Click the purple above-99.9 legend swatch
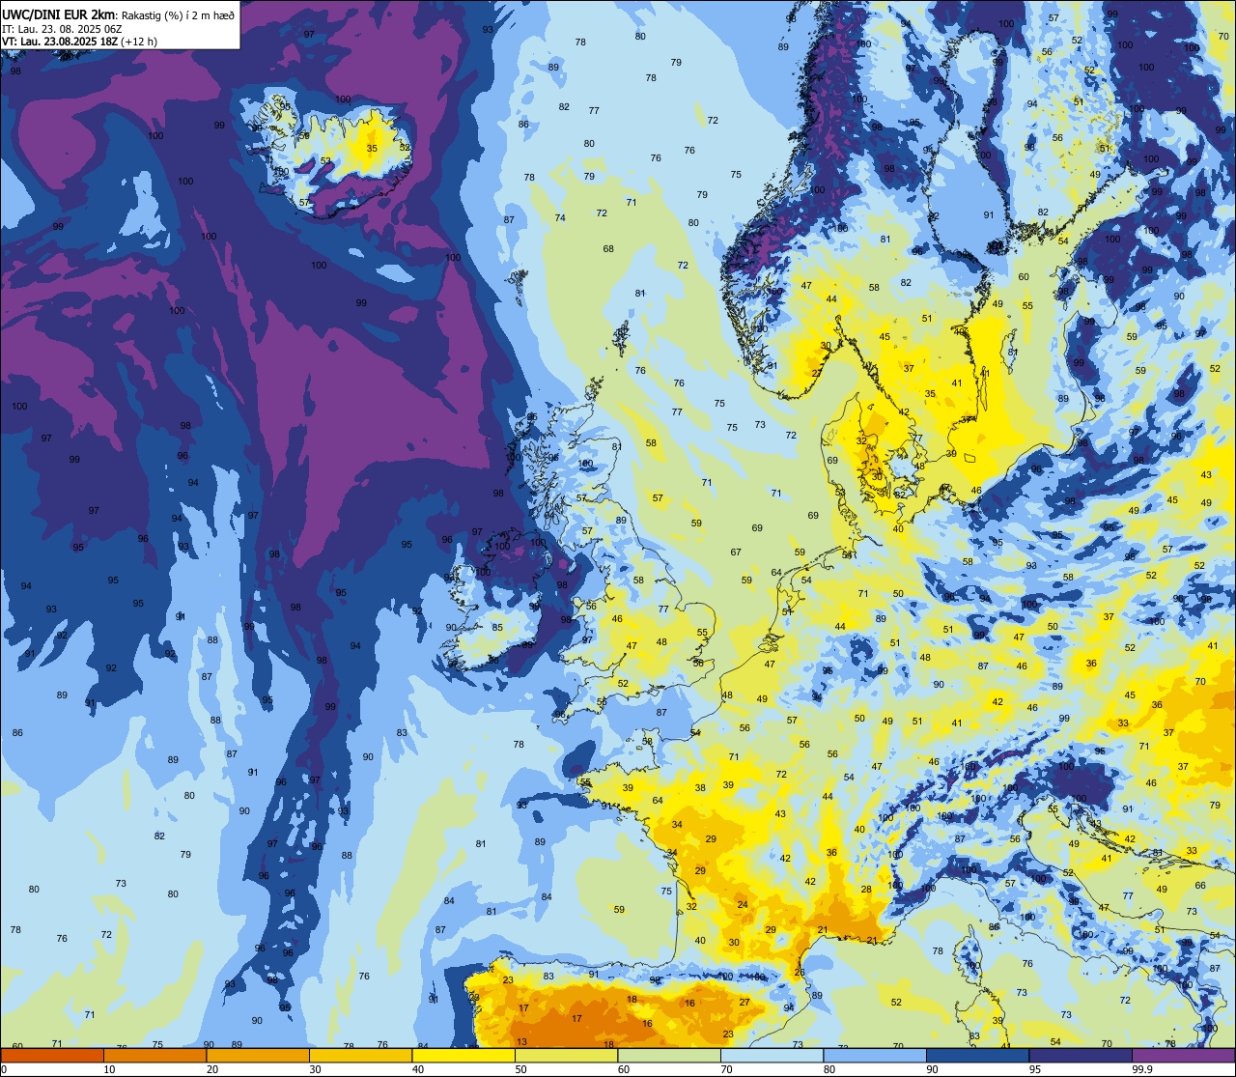 [1184, 1055]
